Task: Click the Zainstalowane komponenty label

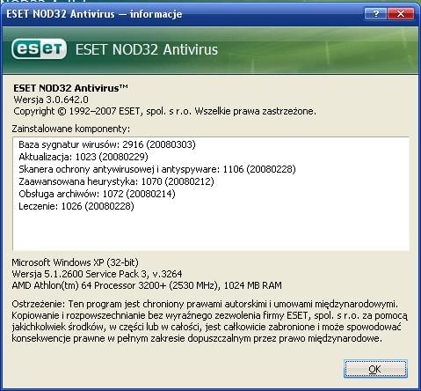Action: [71, 129]
